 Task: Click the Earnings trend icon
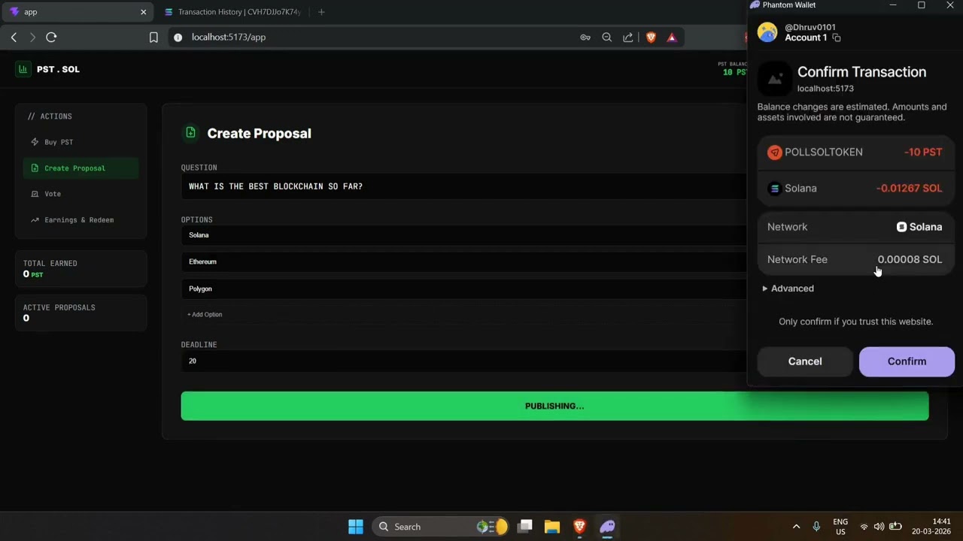coord(35,220)
